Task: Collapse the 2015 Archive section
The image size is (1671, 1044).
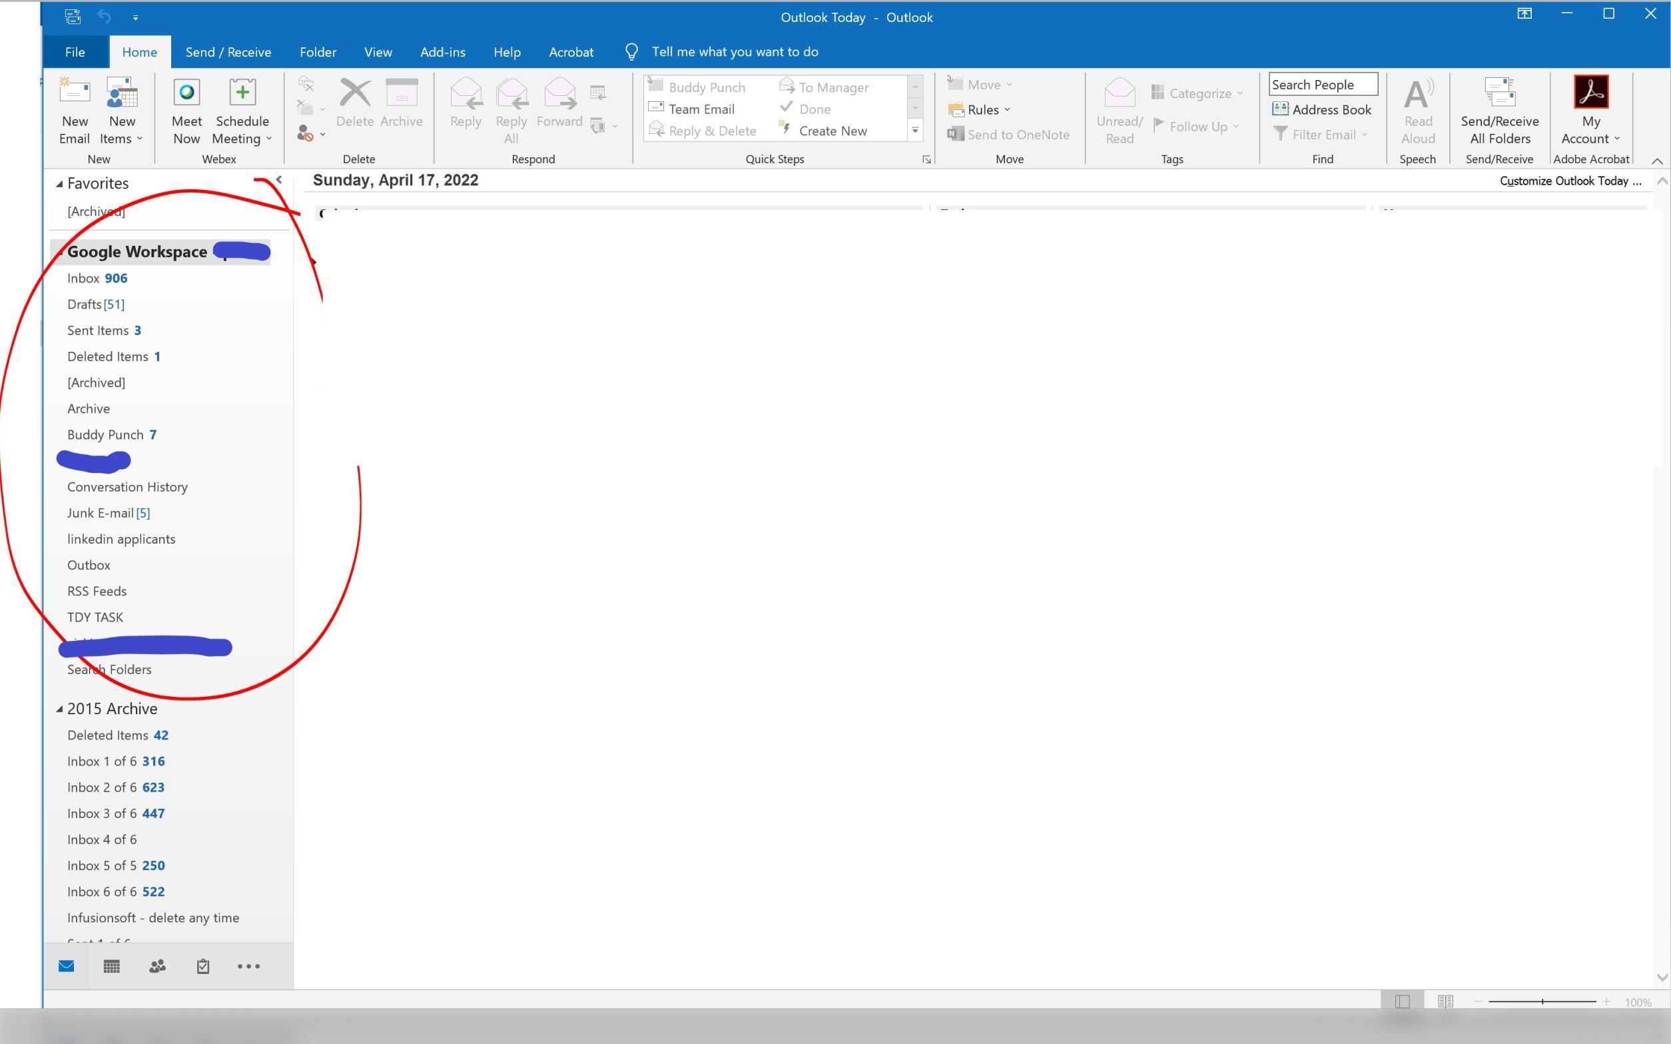Action: (59, 708)
